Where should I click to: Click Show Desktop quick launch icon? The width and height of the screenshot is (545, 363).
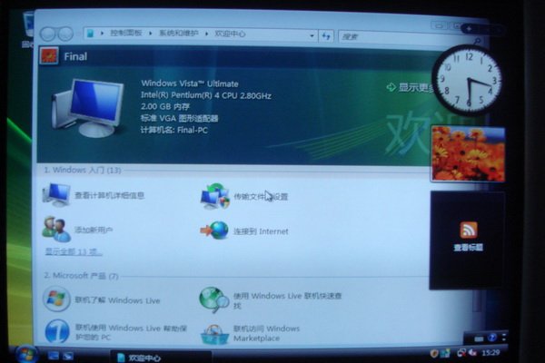pyautogui.click(x=54, y=356)
